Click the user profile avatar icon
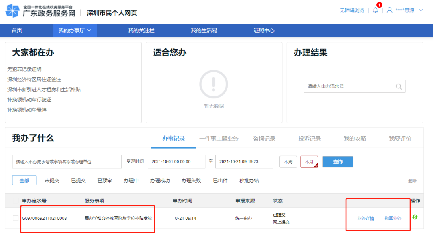This screenshot has width=433, height=233. click(x=389, y=10)
